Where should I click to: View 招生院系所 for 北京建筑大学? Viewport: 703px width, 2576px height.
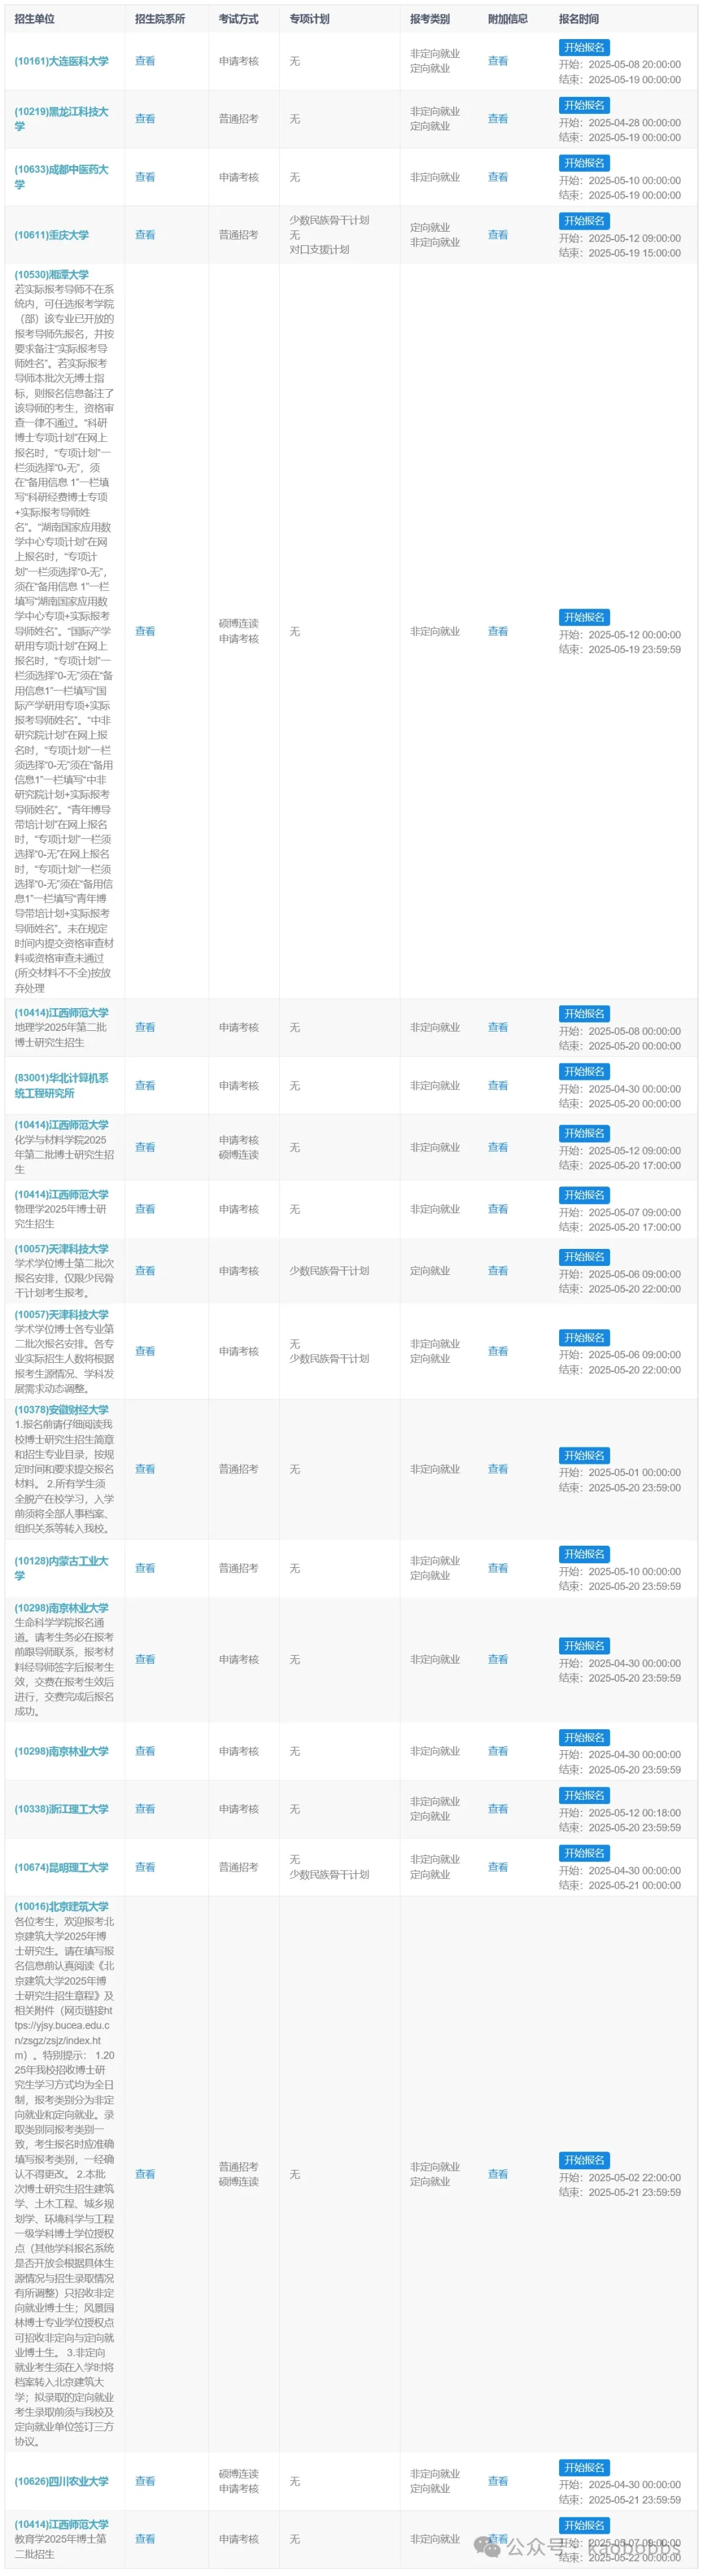tap(145, 2174)
